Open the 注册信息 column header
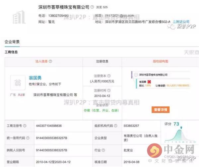 point(102,61)
